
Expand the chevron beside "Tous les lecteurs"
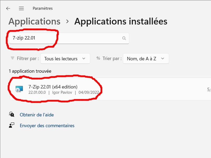tap(84, 58)
